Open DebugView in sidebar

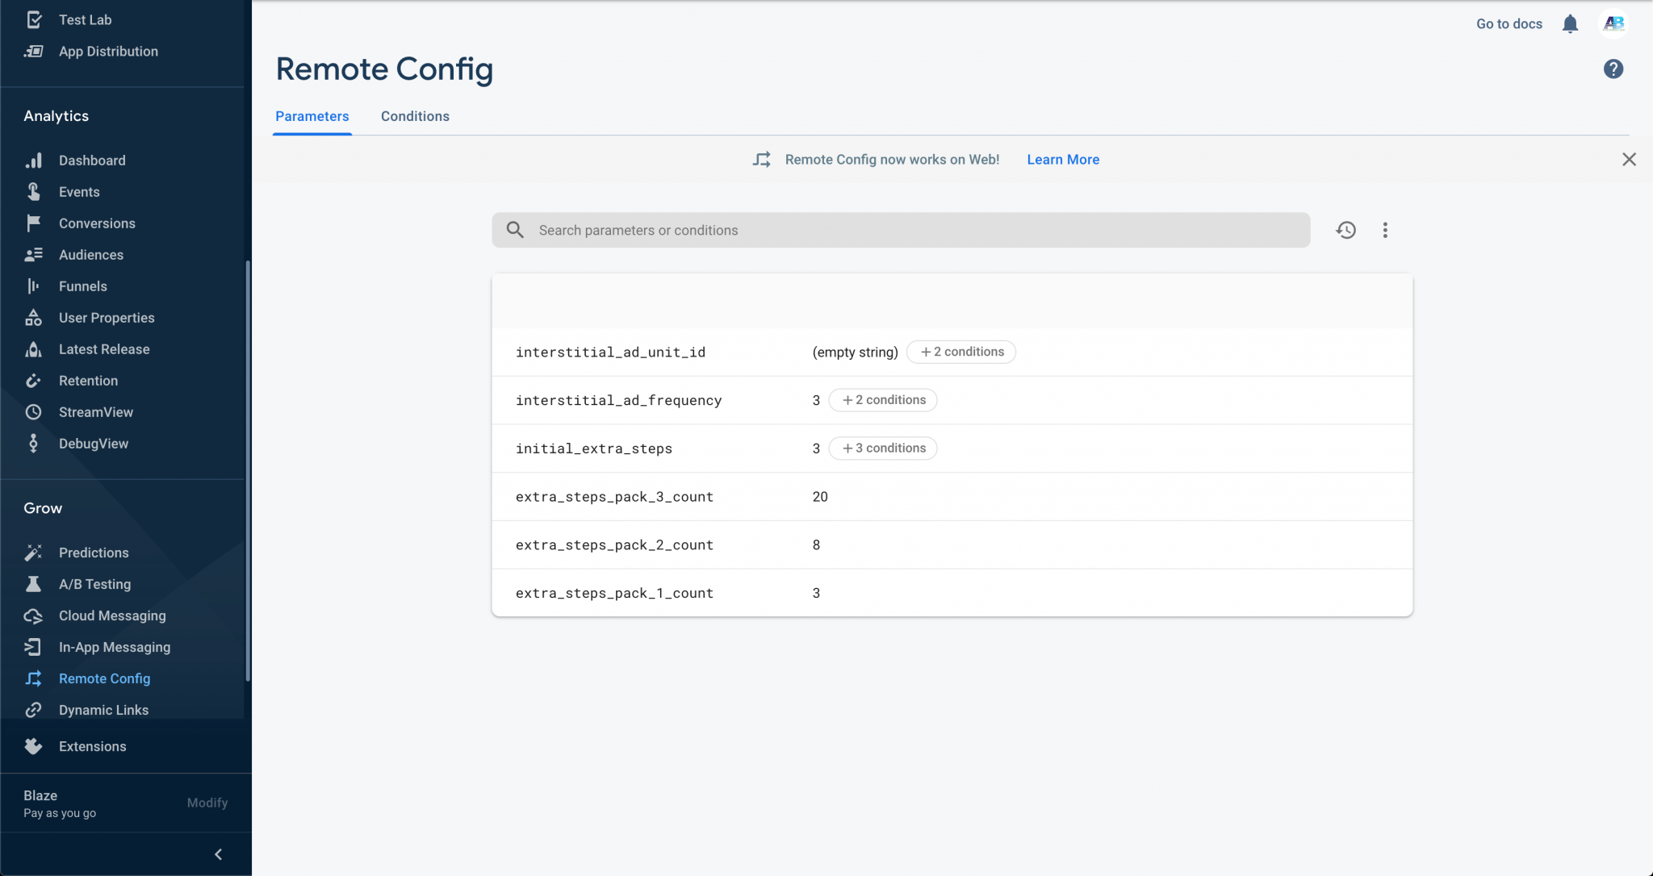pos(94,444)
